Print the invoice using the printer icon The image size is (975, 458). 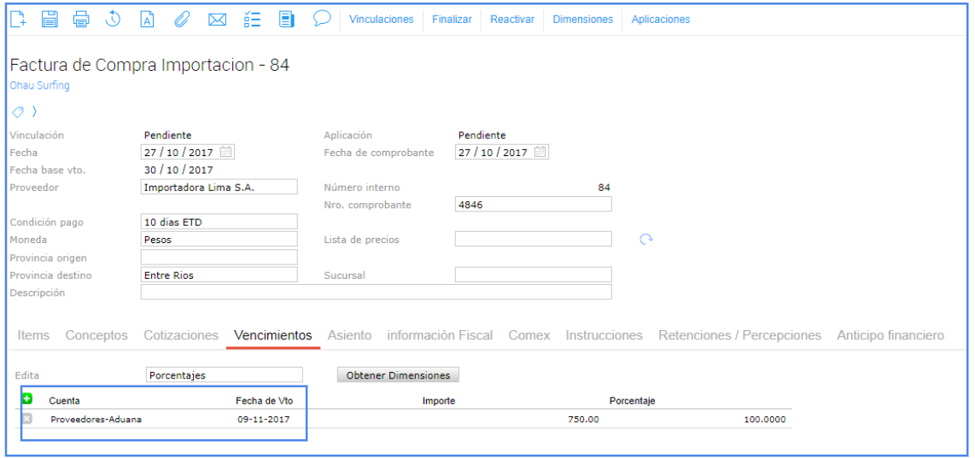click(x=81, y=20)
